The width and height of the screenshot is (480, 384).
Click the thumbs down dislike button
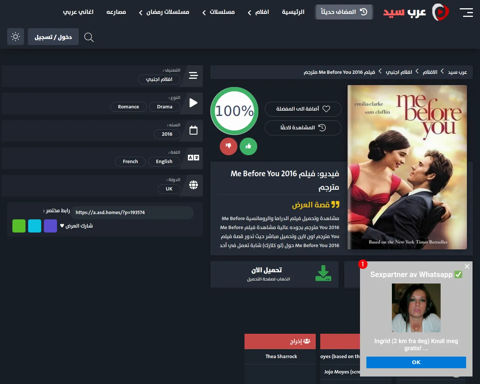click(x=228, y=146)
